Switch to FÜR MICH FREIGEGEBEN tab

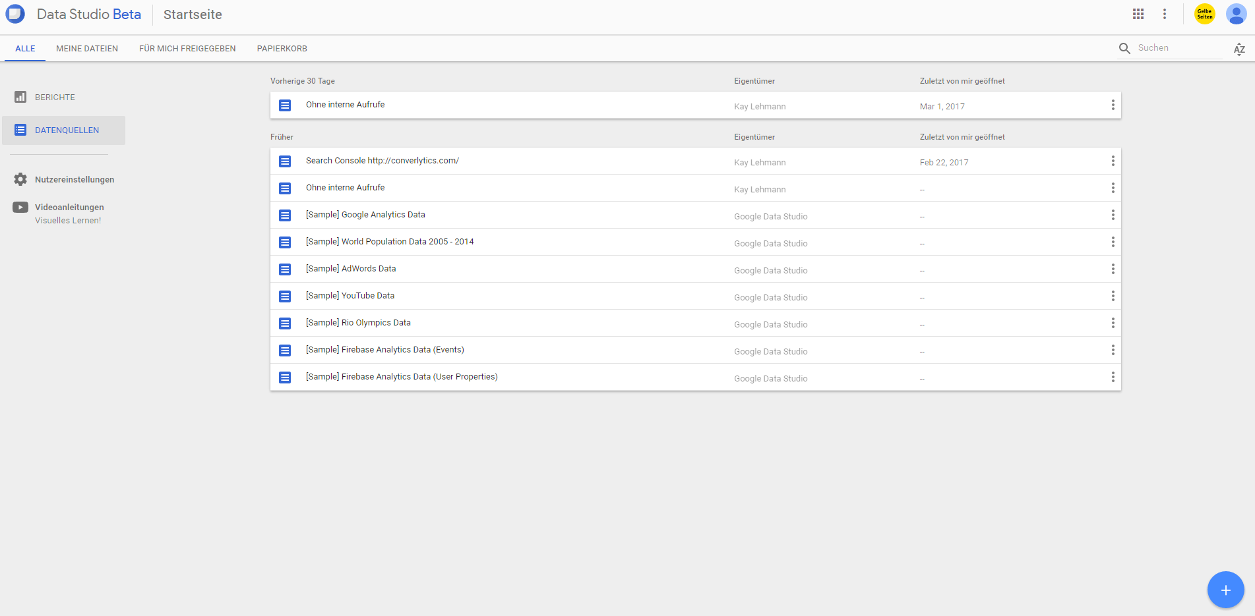click(x=187, y=49)
